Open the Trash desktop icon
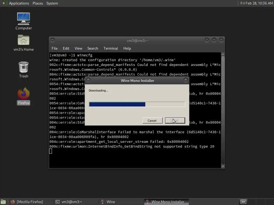This screenshot has height=205, width=274. pos(24,70)
